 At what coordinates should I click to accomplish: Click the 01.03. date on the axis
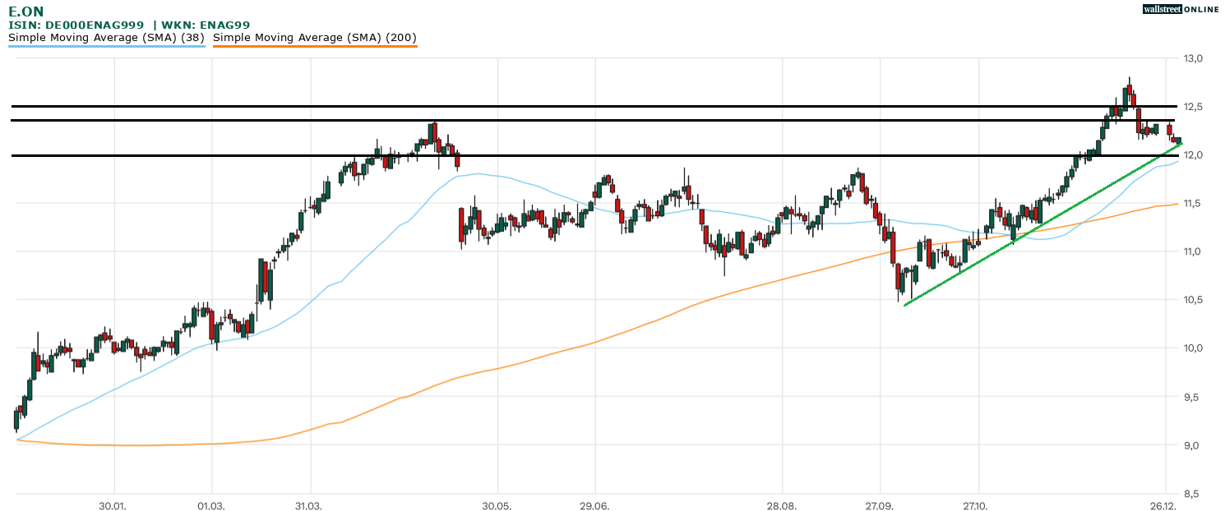(x=212, y=504)
